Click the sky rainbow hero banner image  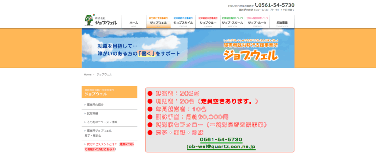[188, 48]
